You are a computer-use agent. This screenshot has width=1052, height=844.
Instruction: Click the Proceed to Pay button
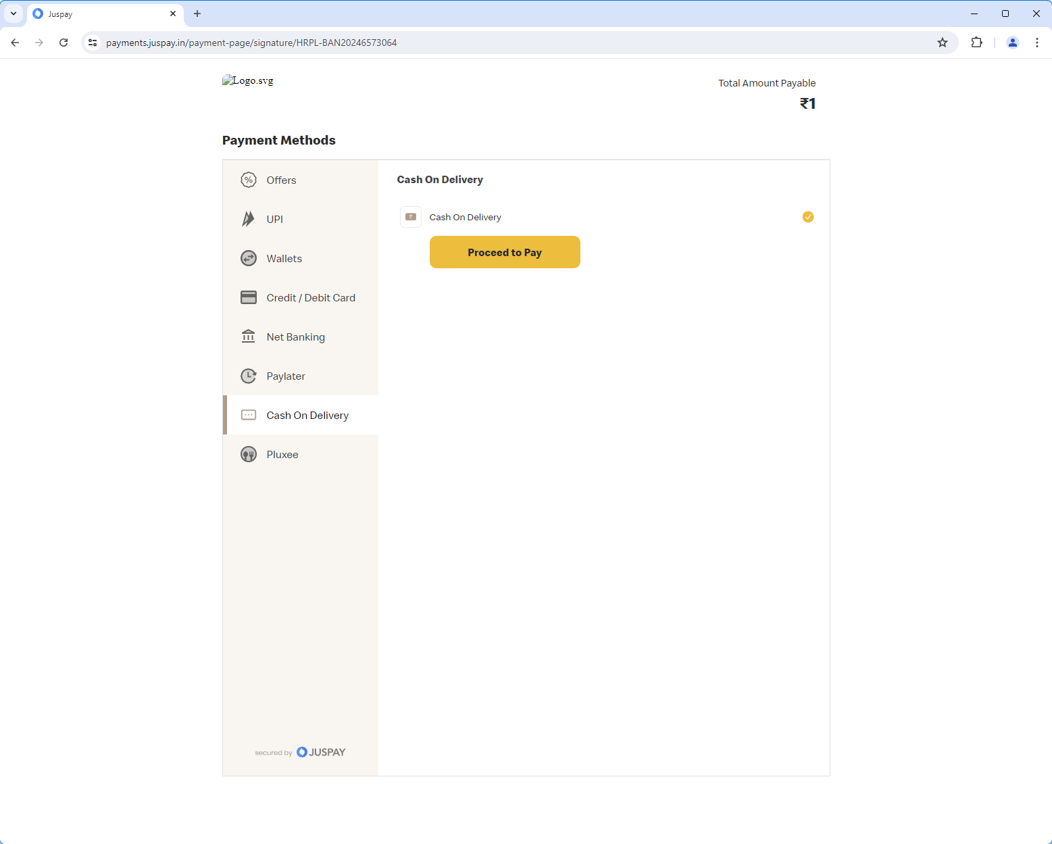(505, 252)
